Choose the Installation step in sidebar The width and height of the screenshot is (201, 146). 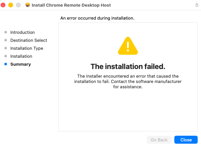pyautogui.click(x=21, y=56)
